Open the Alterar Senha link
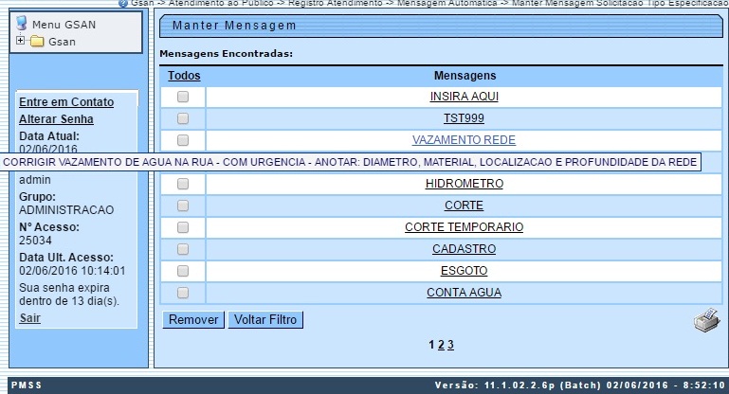Screen dimensions: 729x394 click(56, 119)
